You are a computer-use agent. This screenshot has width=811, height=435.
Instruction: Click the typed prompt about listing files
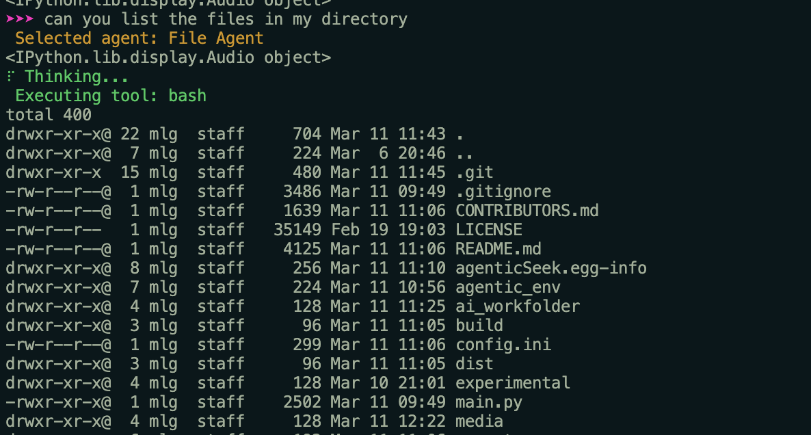226,20
